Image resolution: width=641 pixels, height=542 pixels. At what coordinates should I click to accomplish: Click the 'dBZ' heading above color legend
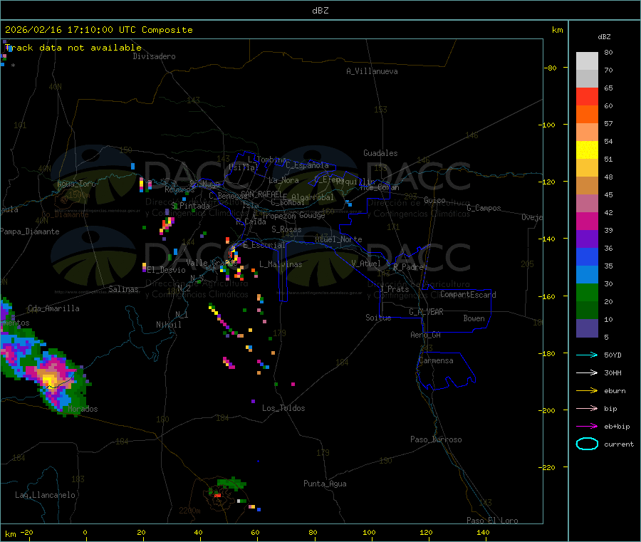click(604, 37)
